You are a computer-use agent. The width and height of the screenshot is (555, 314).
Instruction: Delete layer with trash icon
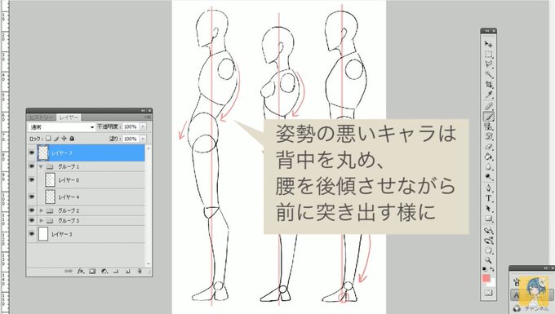click(139, 272)
